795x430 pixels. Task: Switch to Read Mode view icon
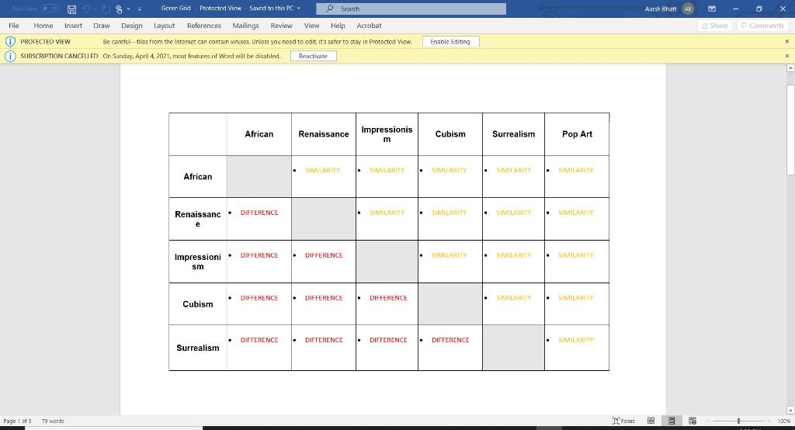(x=651, y=421)
